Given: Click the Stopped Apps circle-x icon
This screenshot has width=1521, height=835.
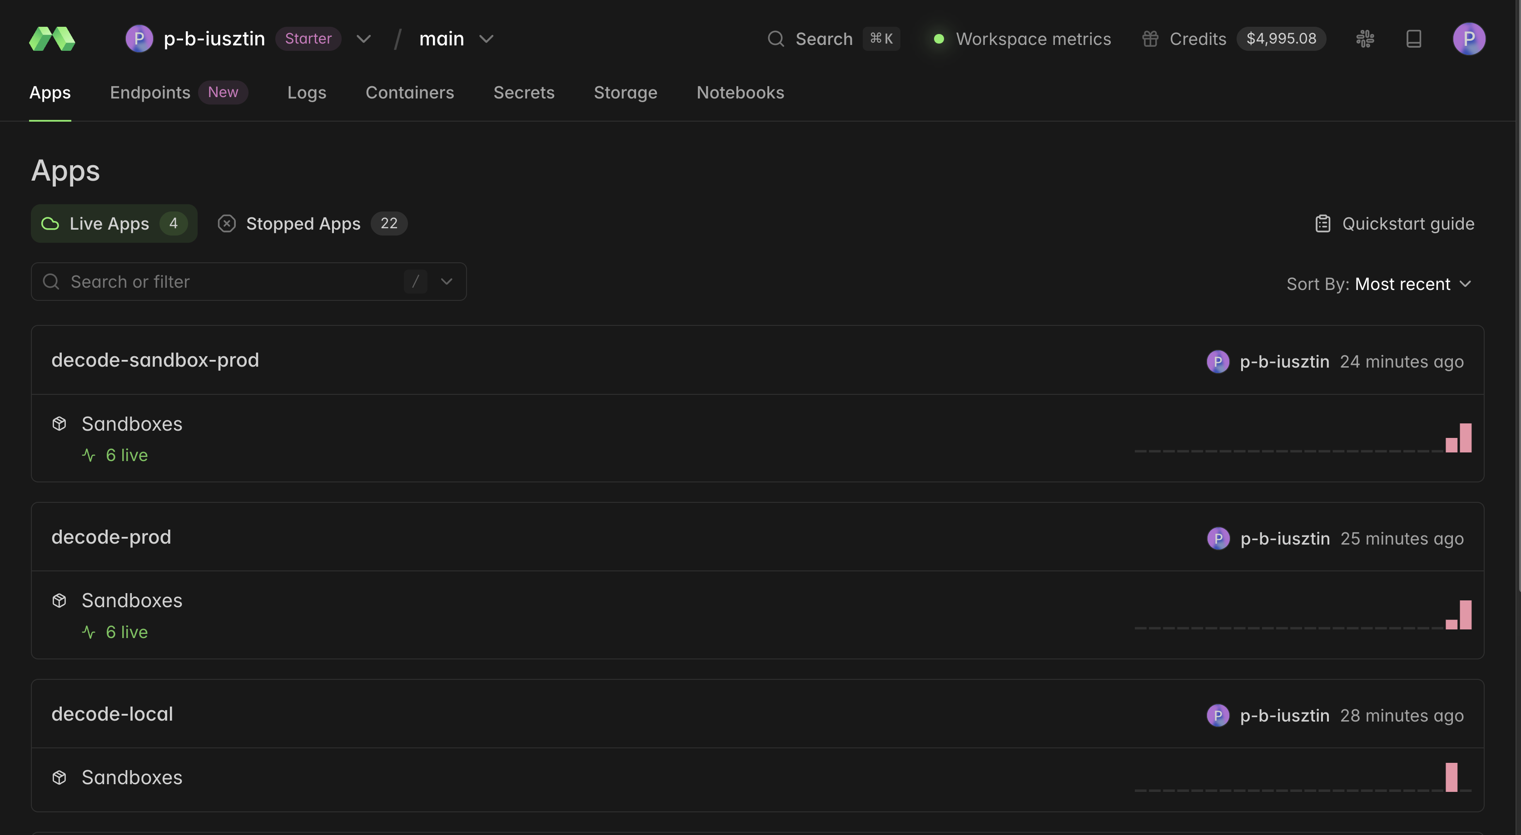Looking at the screenshot, I should 227,223.
